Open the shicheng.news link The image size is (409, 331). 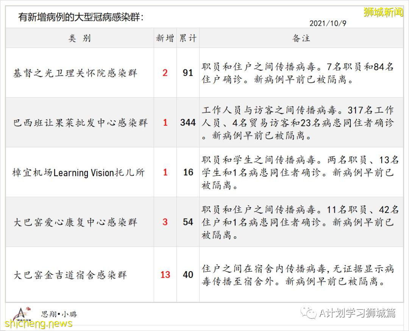click(39, 324)
